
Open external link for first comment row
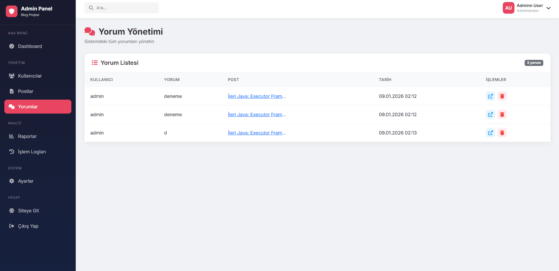[x=490, y=96]
